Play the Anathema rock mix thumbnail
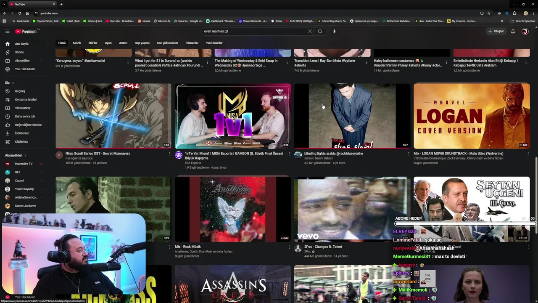 point(232,209)
